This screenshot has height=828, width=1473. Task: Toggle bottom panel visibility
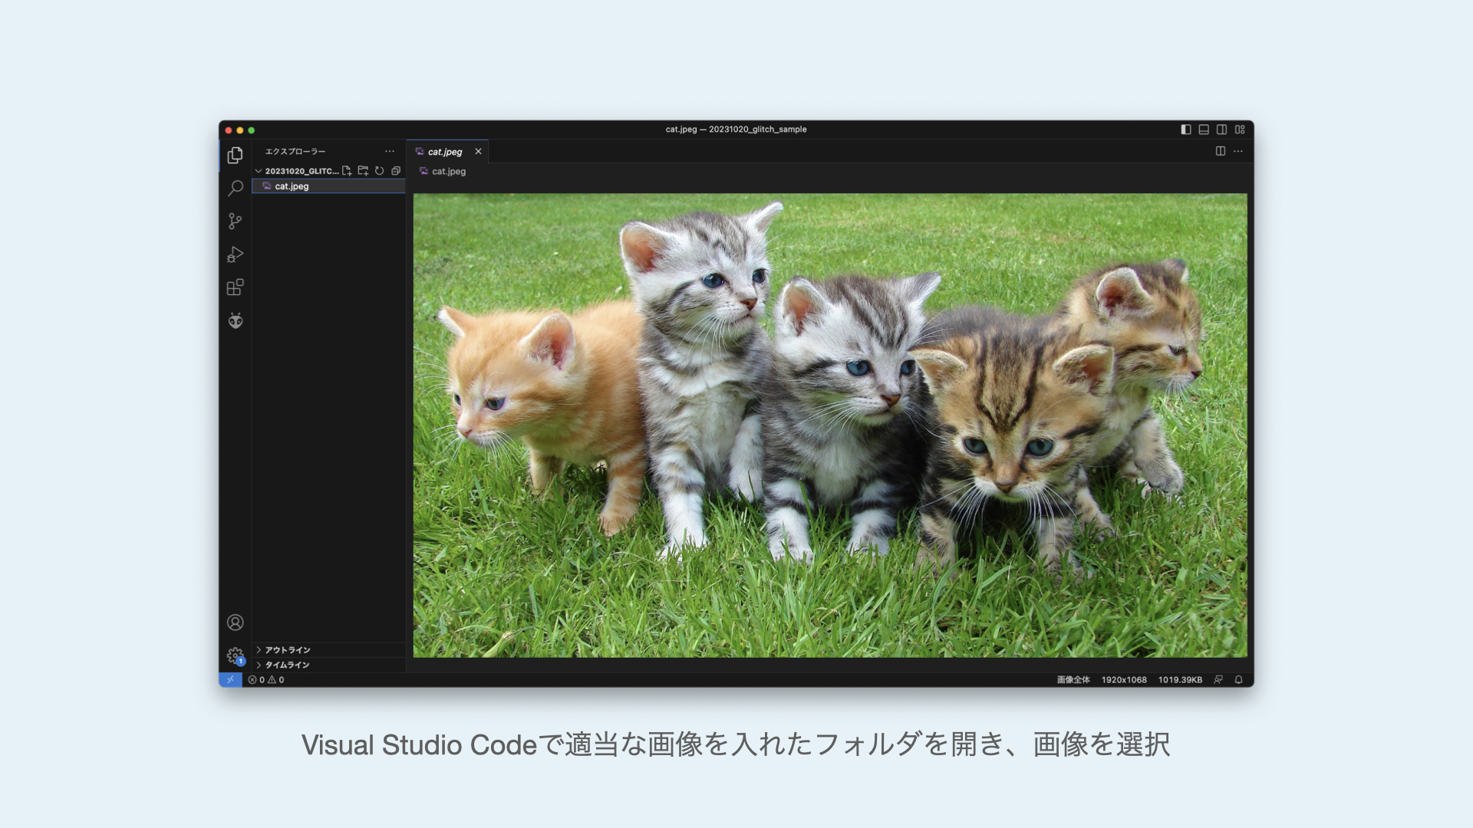(x=1204, y=130)
